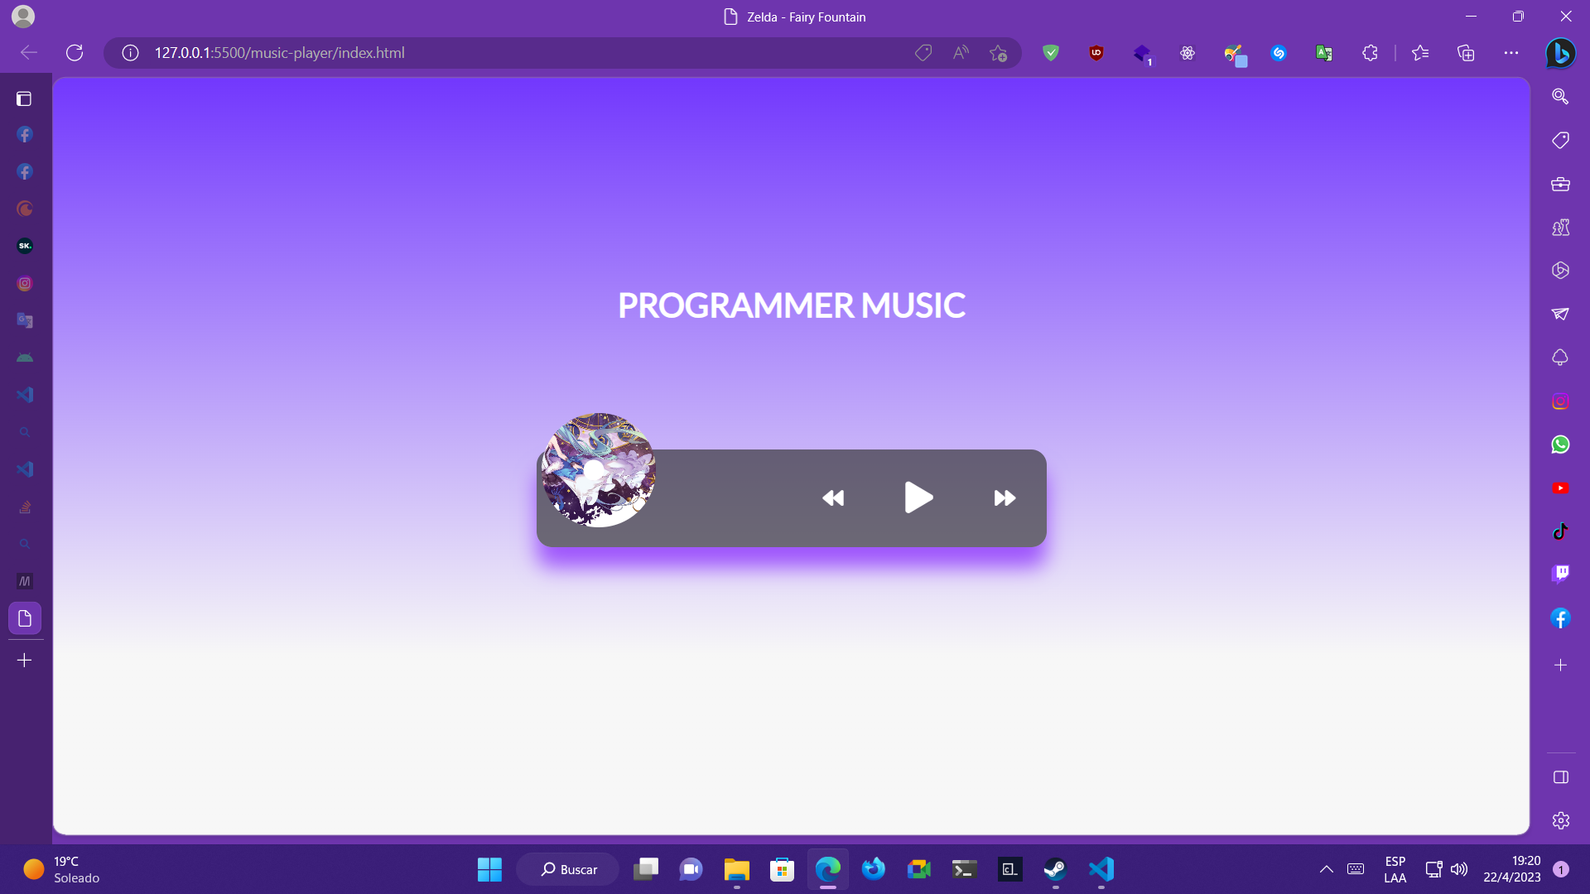Open Instagram app in right Edge sidebar
Image resolution: width=1590 pixels, height=894 pixels.
1560,401
